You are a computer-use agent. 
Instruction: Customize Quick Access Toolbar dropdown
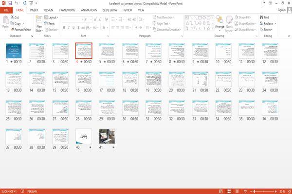pos(36,3)
